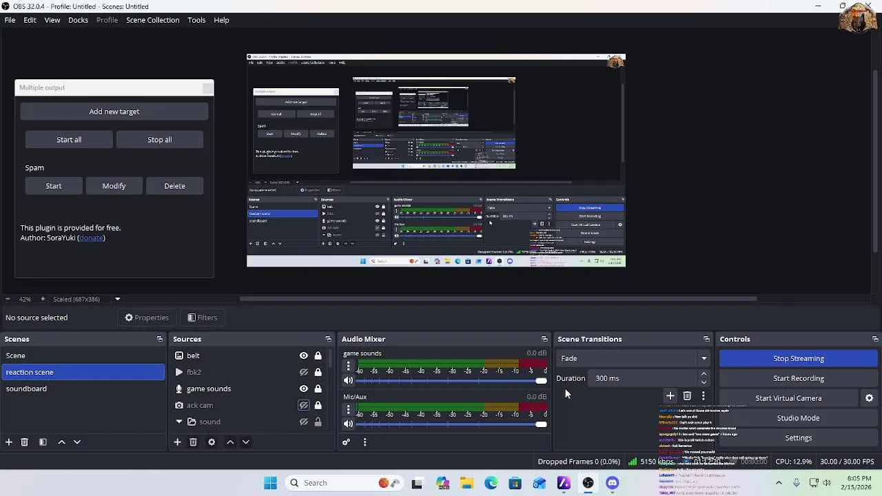Open the Help menu
Screen dimensions: 882x496
click(x=221, y=20)
